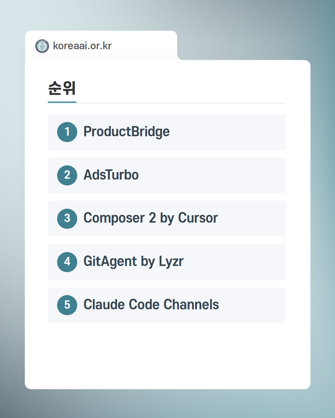Open the Composer 2 by Cursor entry

pos(151,218)
